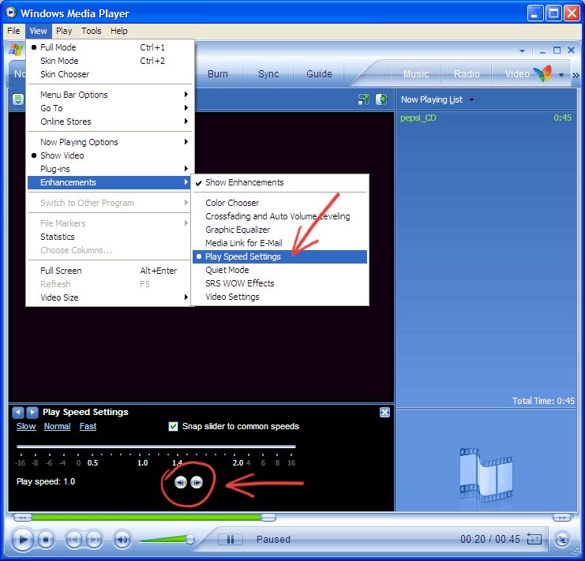The height and width of the screenshot is (561, 585).
Task: Click next speed frame button
Action: click(x=197, y=482)
